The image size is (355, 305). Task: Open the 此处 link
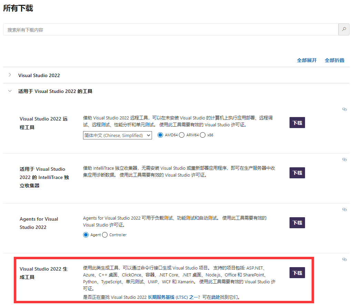(x=215, y=297)
